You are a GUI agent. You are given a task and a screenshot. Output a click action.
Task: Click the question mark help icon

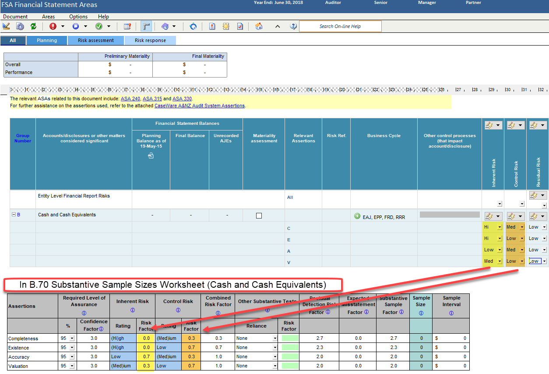coord(293,26)
